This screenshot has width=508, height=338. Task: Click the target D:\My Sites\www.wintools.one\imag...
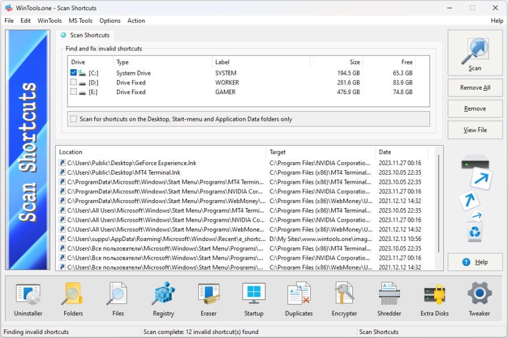(320, 239)
